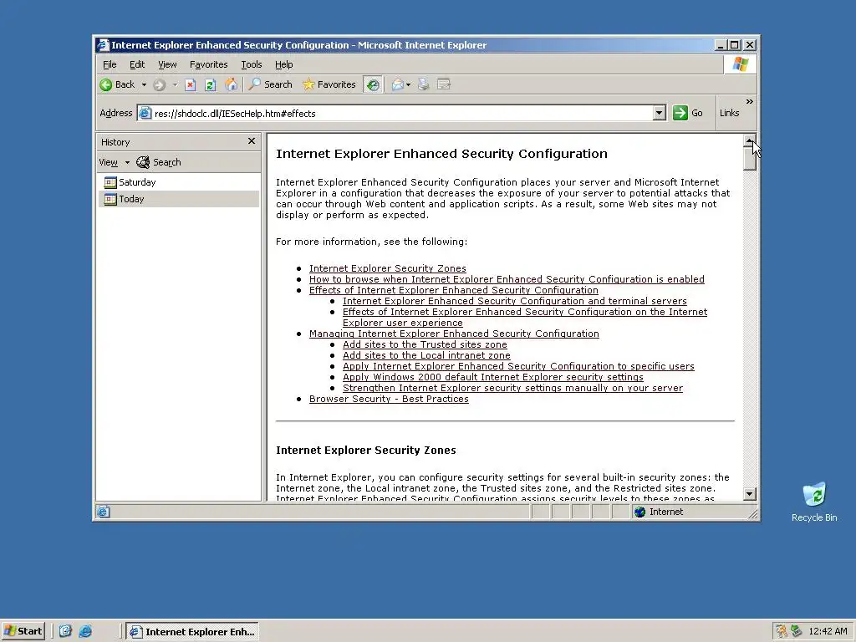This screenshot has width=856, height=642.
Task: Open Strengthen security settings manually link
Action: (x=512, y=388)
